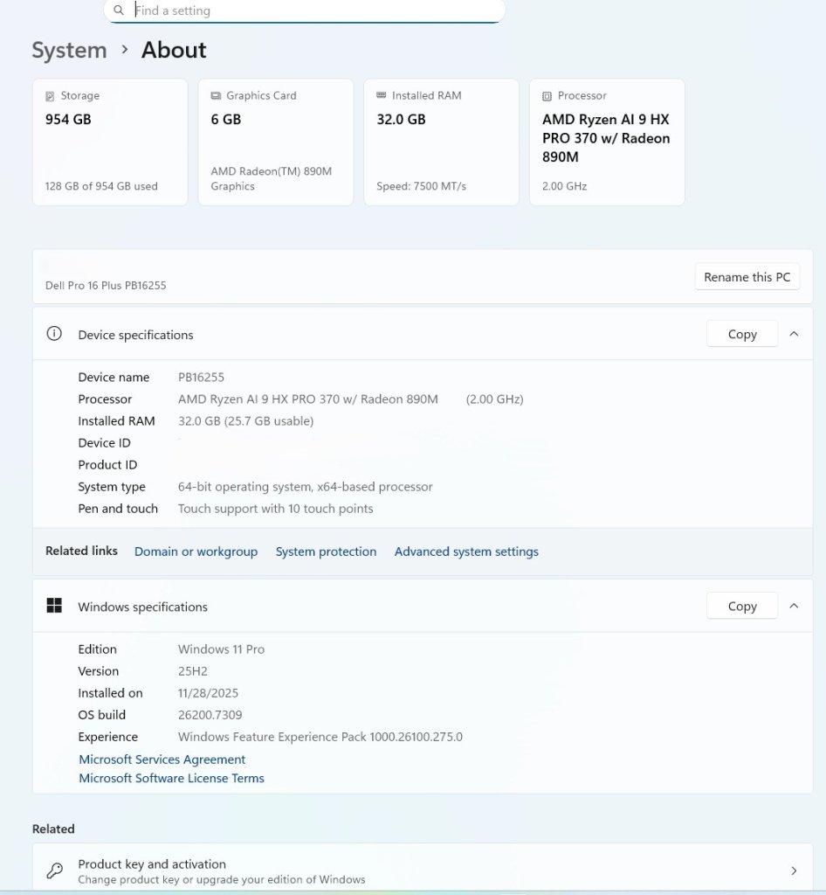Go back to System in the breadcrumb

[69, 51]
